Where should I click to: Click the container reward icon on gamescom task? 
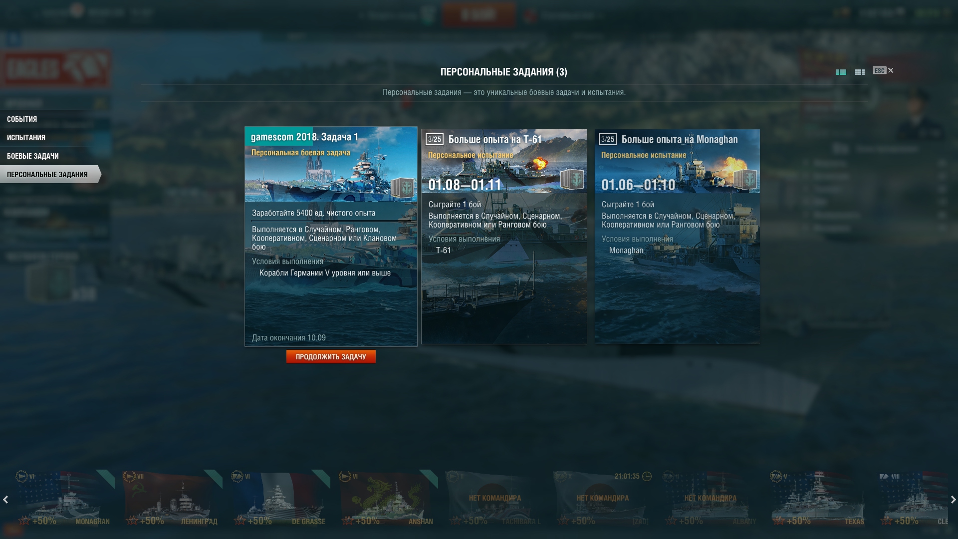point(402,188)
